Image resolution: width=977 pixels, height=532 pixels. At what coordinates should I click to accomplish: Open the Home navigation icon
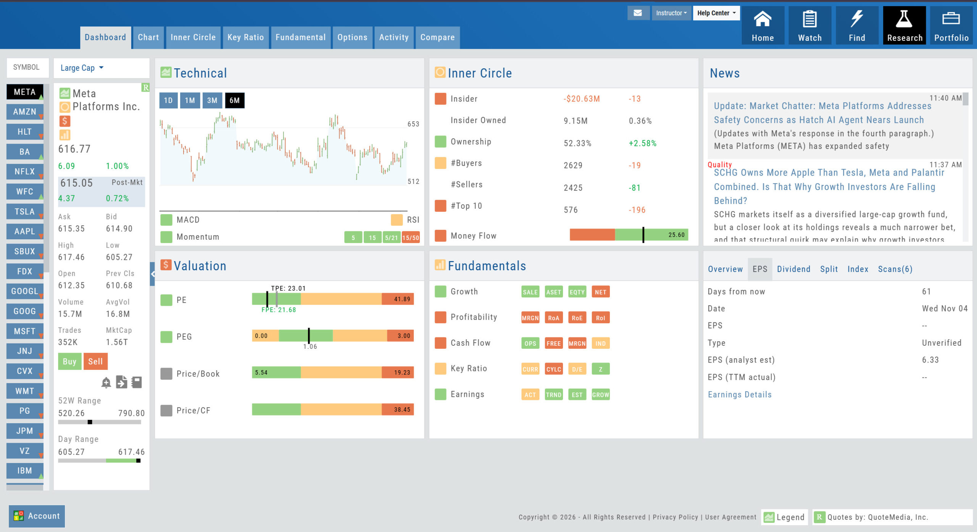click(x=762, y=26)
